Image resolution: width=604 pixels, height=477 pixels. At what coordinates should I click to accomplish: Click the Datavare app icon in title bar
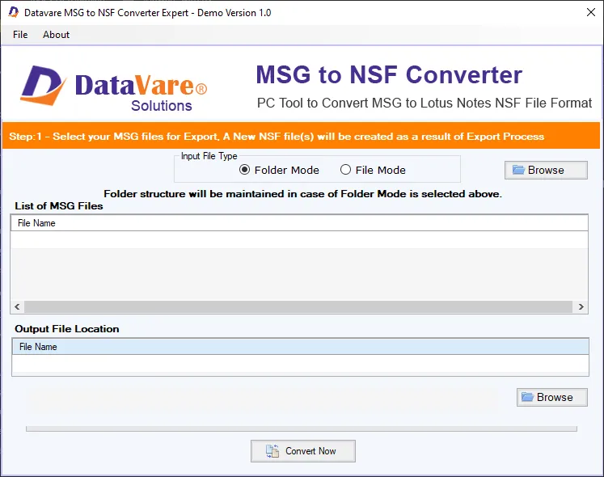[x=14, y=12]
